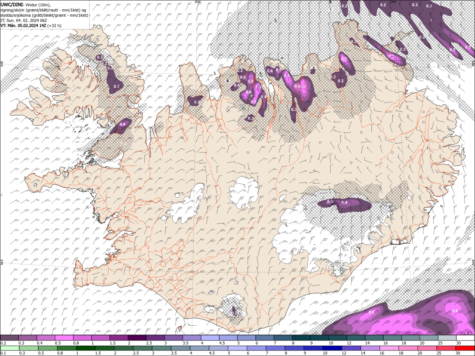Pick the bottom-row blue swatch starting at 7
This screenshot has height=356, width=475.
(275, 348)
